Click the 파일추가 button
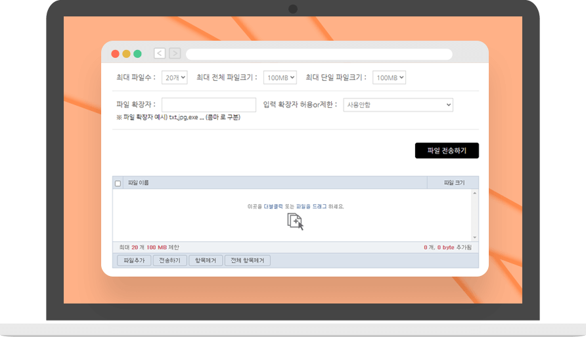The height and width of the screenshot is (337, 586). coord(134,260)
